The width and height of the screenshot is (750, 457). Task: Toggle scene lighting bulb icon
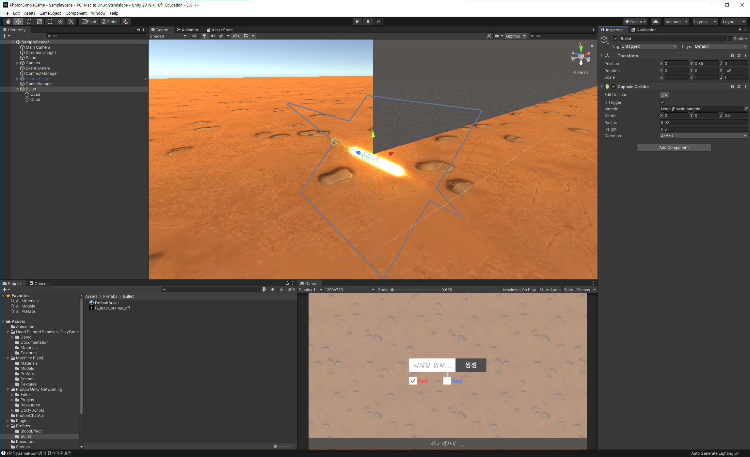pyautogui.click(x=204, y=36)
